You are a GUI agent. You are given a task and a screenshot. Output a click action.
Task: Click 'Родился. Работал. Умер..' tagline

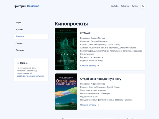click(x=92, y=61)
